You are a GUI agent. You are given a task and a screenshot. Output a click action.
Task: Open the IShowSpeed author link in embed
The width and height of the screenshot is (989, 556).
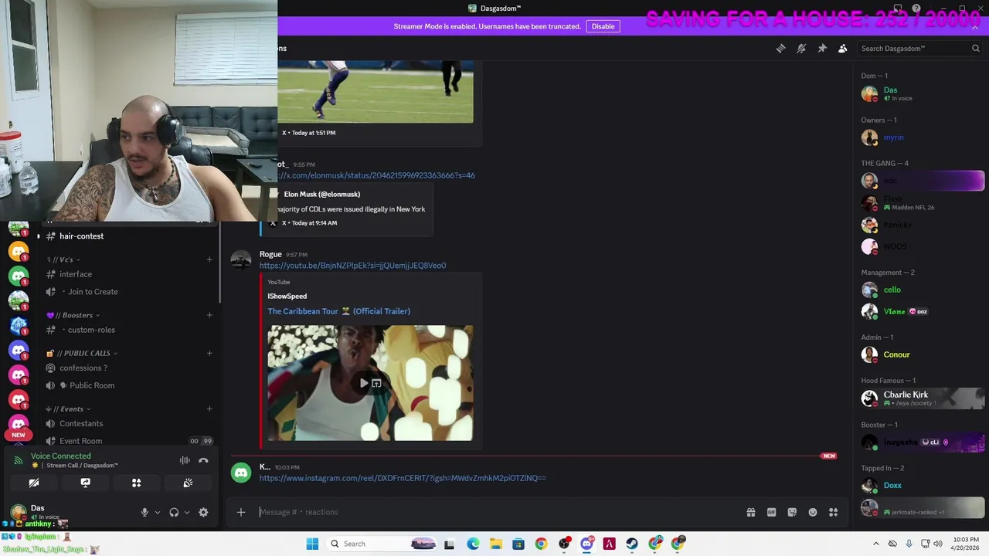click(x=287, y=297)
